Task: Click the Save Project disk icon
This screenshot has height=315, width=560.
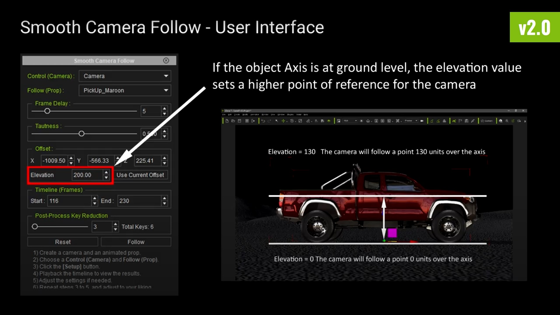Action: pos(239,121)
